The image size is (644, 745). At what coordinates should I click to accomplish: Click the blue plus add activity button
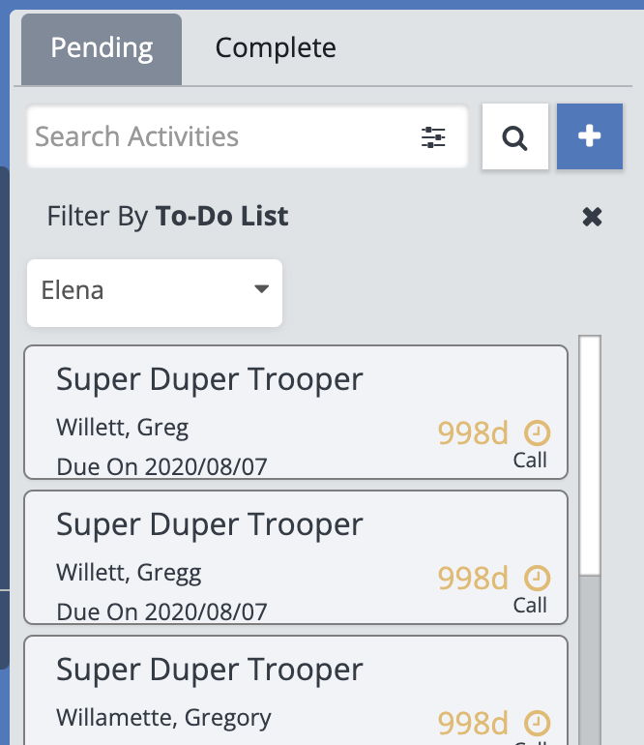[x=589, y=136]
